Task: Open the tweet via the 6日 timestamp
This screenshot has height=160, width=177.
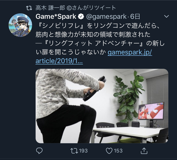Action: [x=135, y=17]
